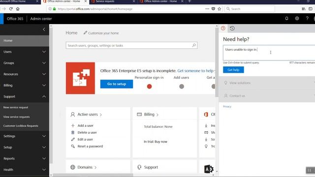Open the Pocket save icon in address bar
The image size is (315, 177).
(213, 9)
